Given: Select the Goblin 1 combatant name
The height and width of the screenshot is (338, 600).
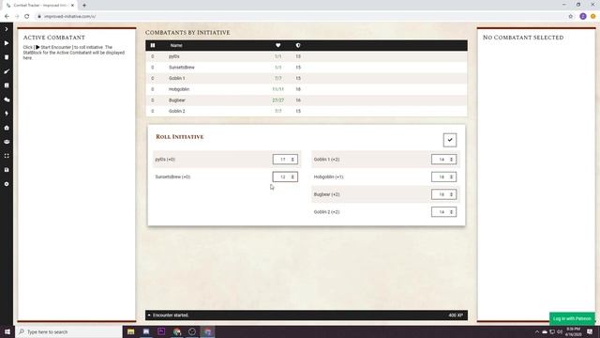Looking at the screenshot, I should click(x=177, y=78).
